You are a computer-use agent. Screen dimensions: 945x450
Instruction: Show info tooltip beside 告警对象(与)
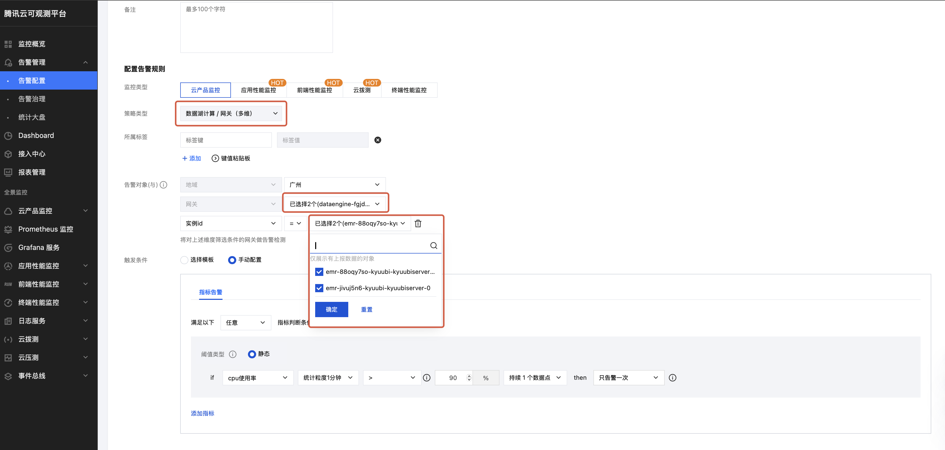pyautogui.click(x=164, y=185)
